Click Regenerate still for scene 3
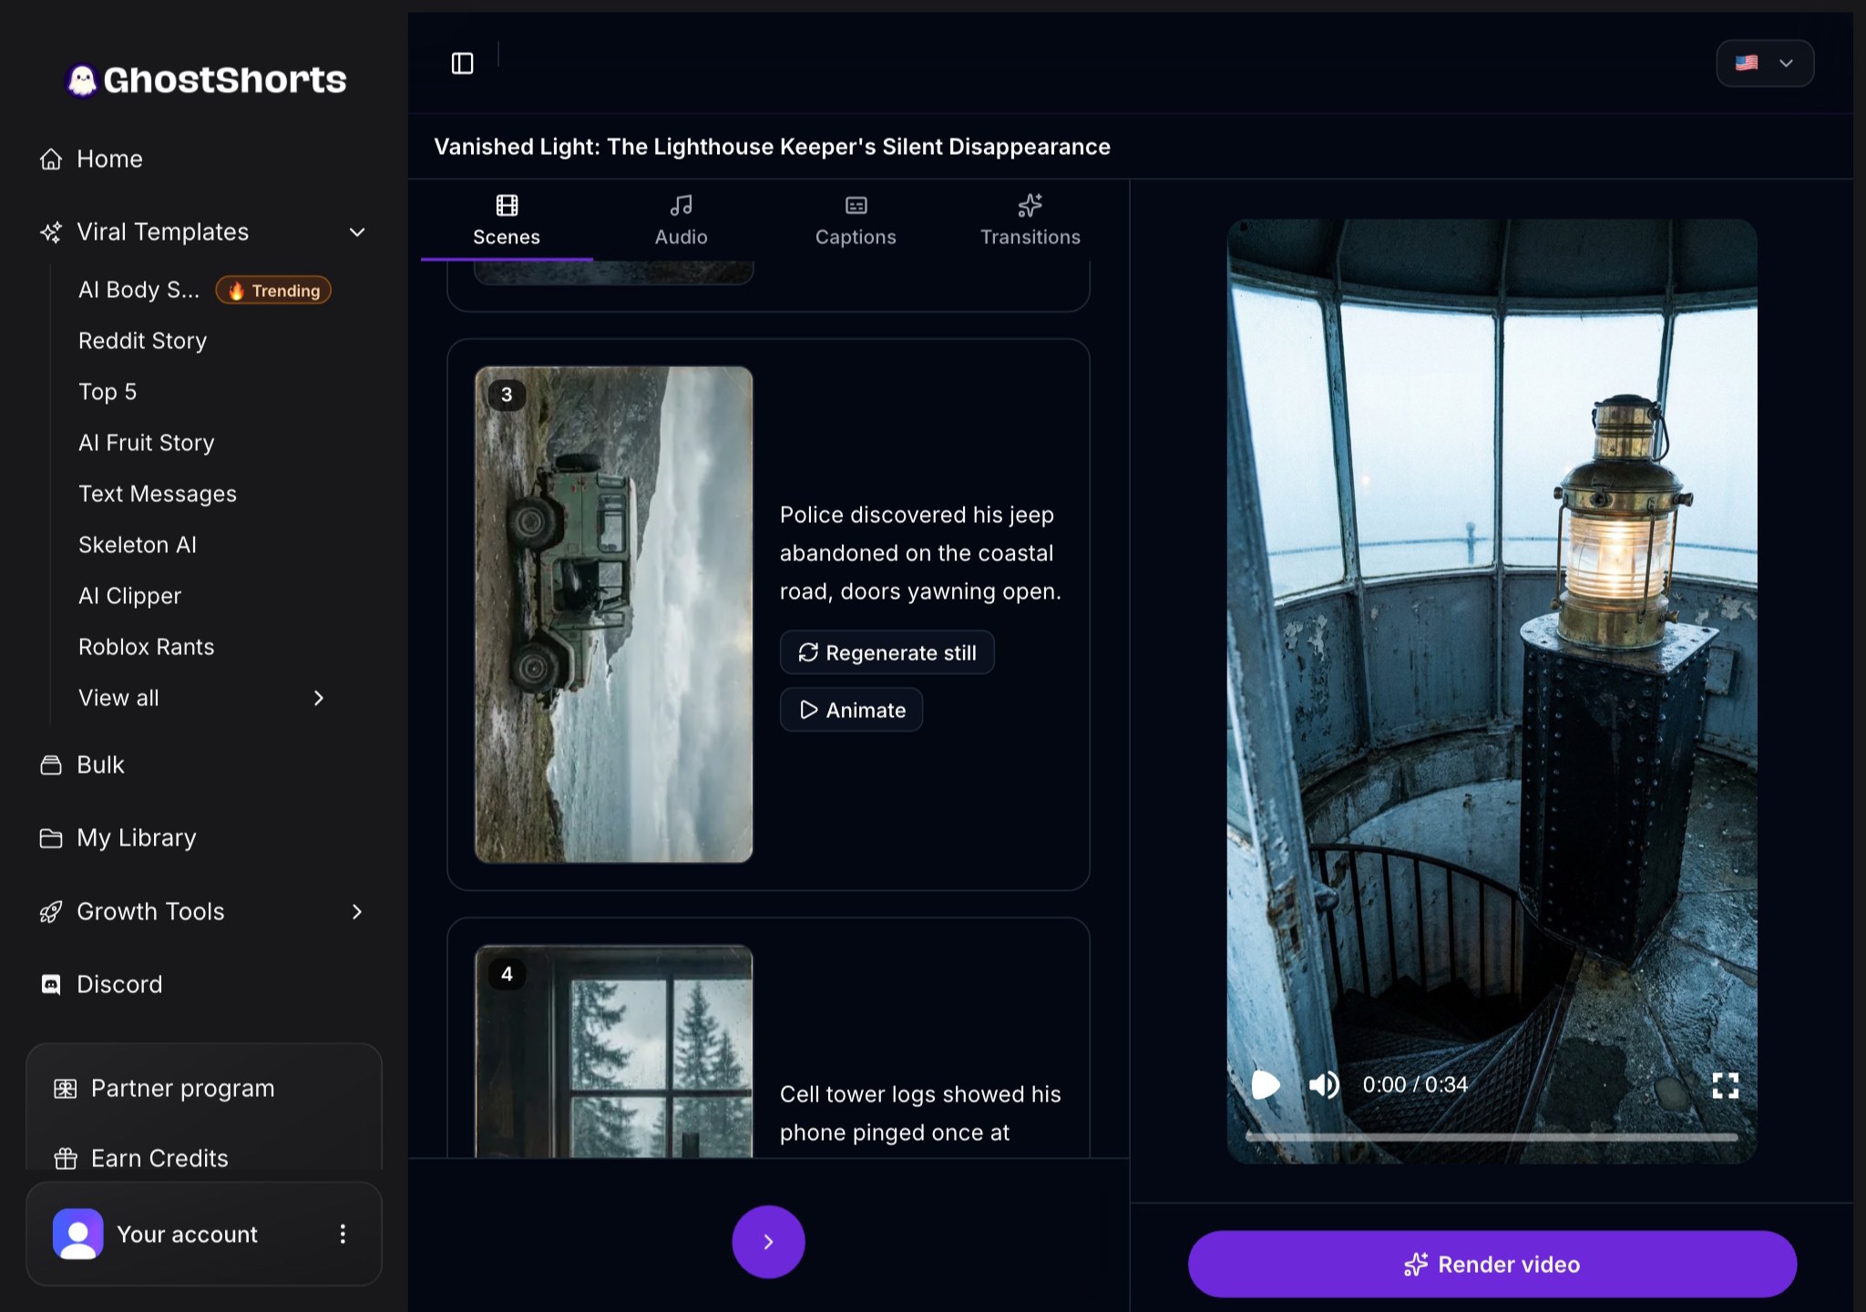The image size is (1866, 1312). coord(887,652)
